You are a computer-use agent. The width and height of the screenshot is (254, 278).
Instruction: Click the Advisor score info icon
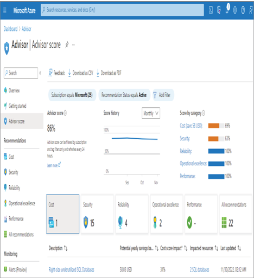[65, 113]
